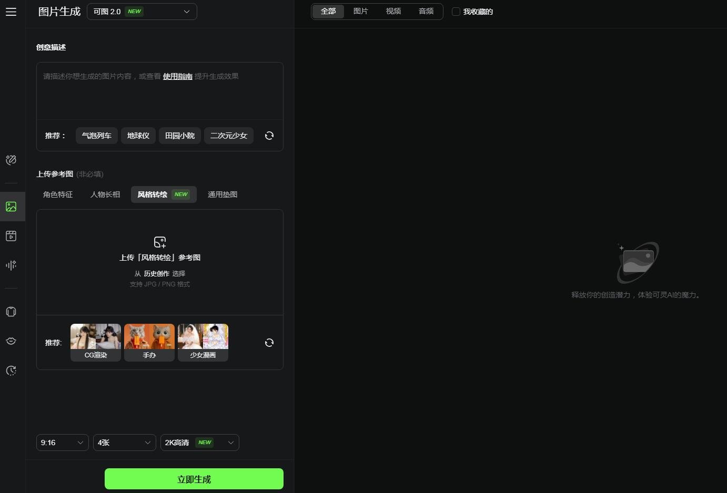This screenshot has height=493, width=727.
Task: Select the image generation sidebar icon
Action: 11,207
